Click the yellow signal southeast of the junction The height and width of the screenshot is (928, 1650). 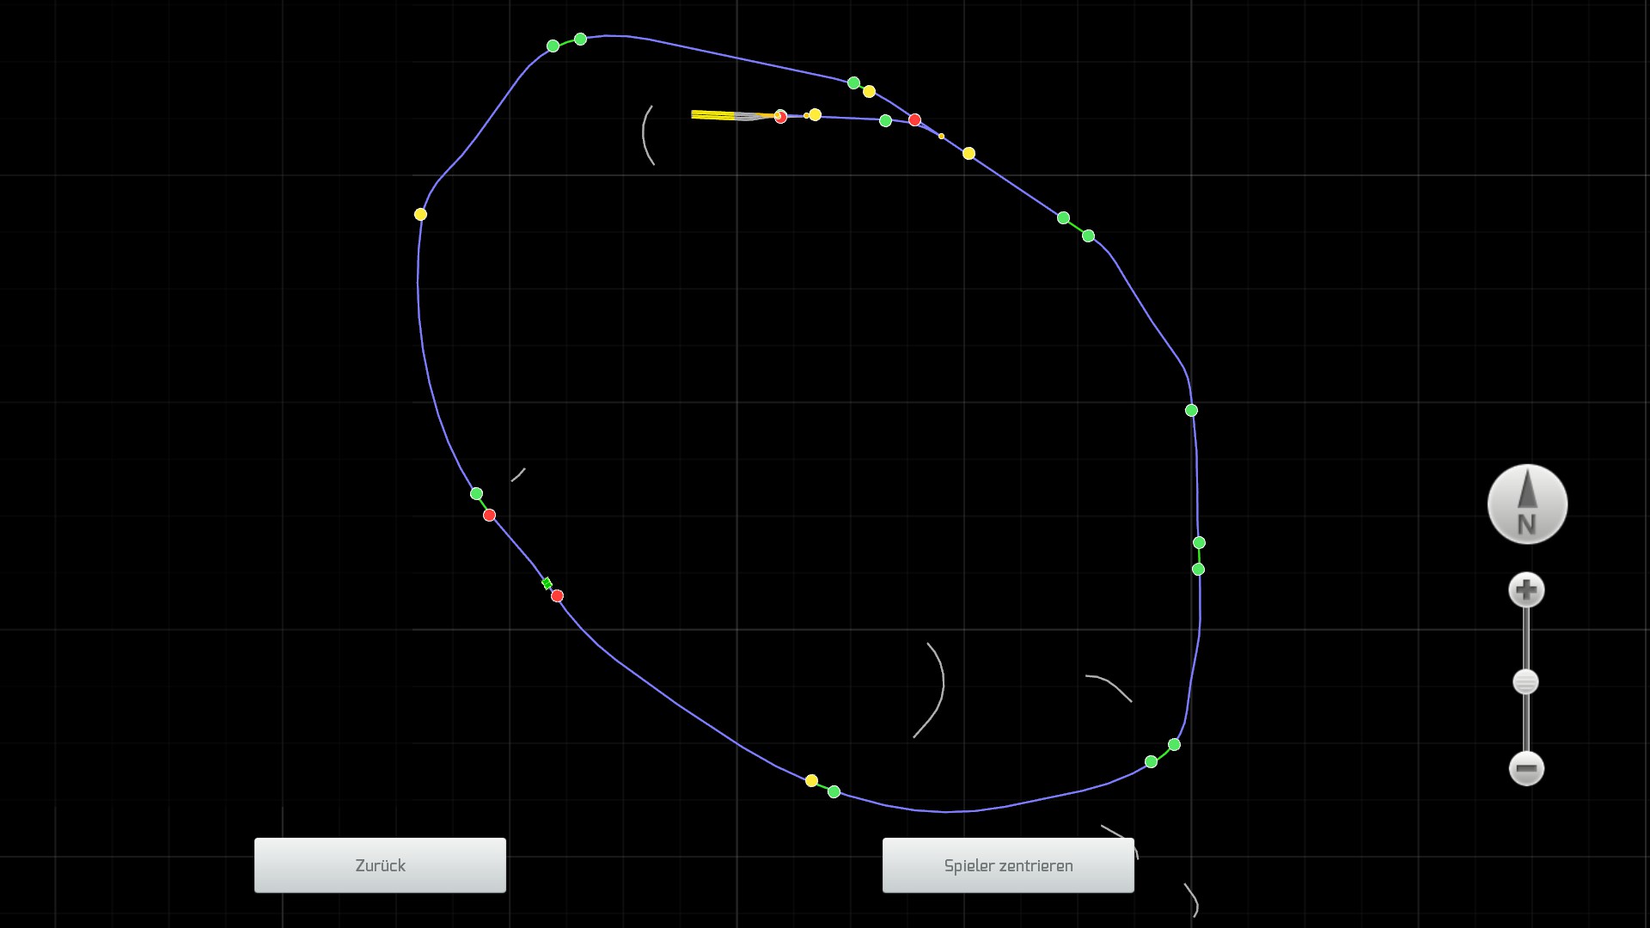pos(969,153)
